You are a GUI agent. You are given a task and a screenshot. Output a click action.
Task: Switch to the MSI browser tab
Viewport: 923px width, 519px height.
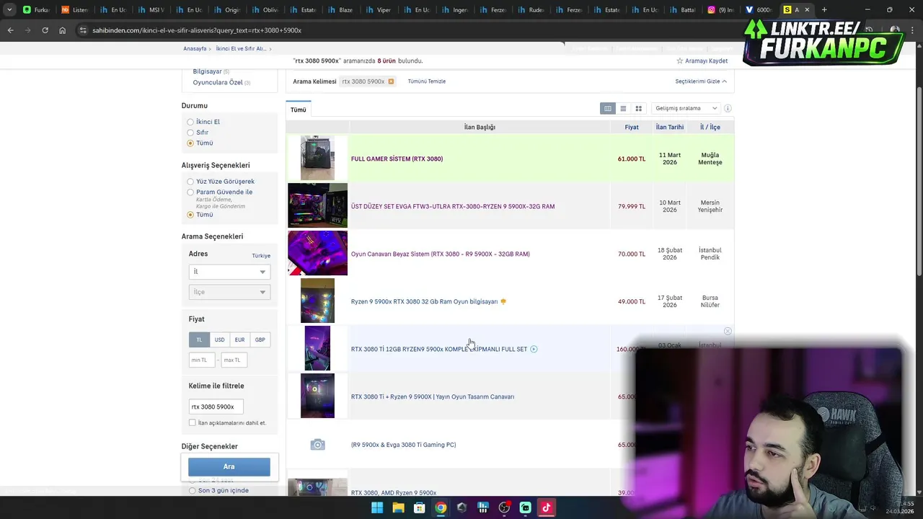(x=150, y=9)
